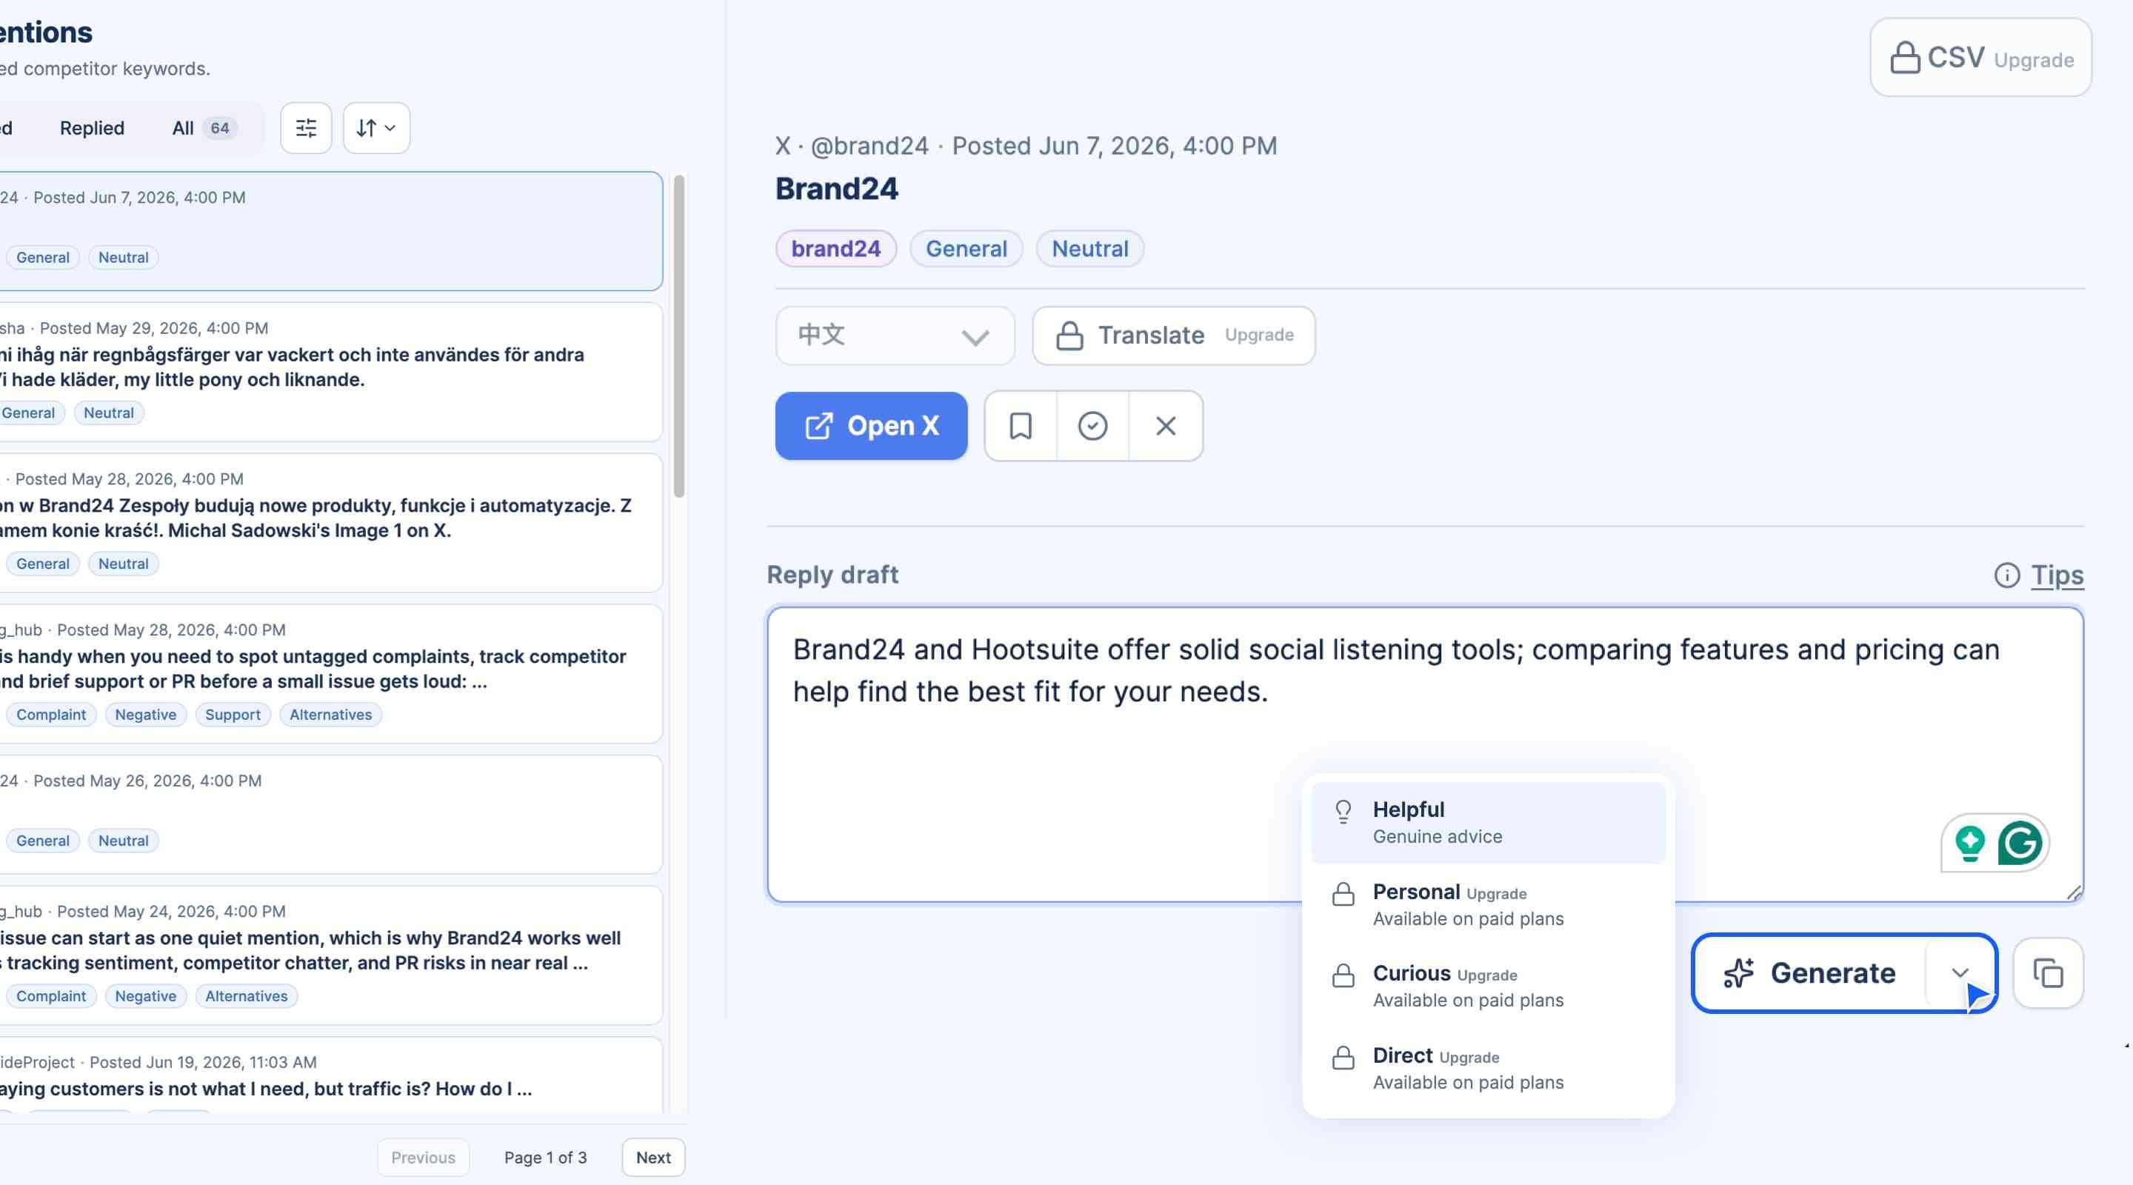Open mention posted Jun 19, 2026
Viewport: 2133px width, 1185px height.
click(331, 1075)
